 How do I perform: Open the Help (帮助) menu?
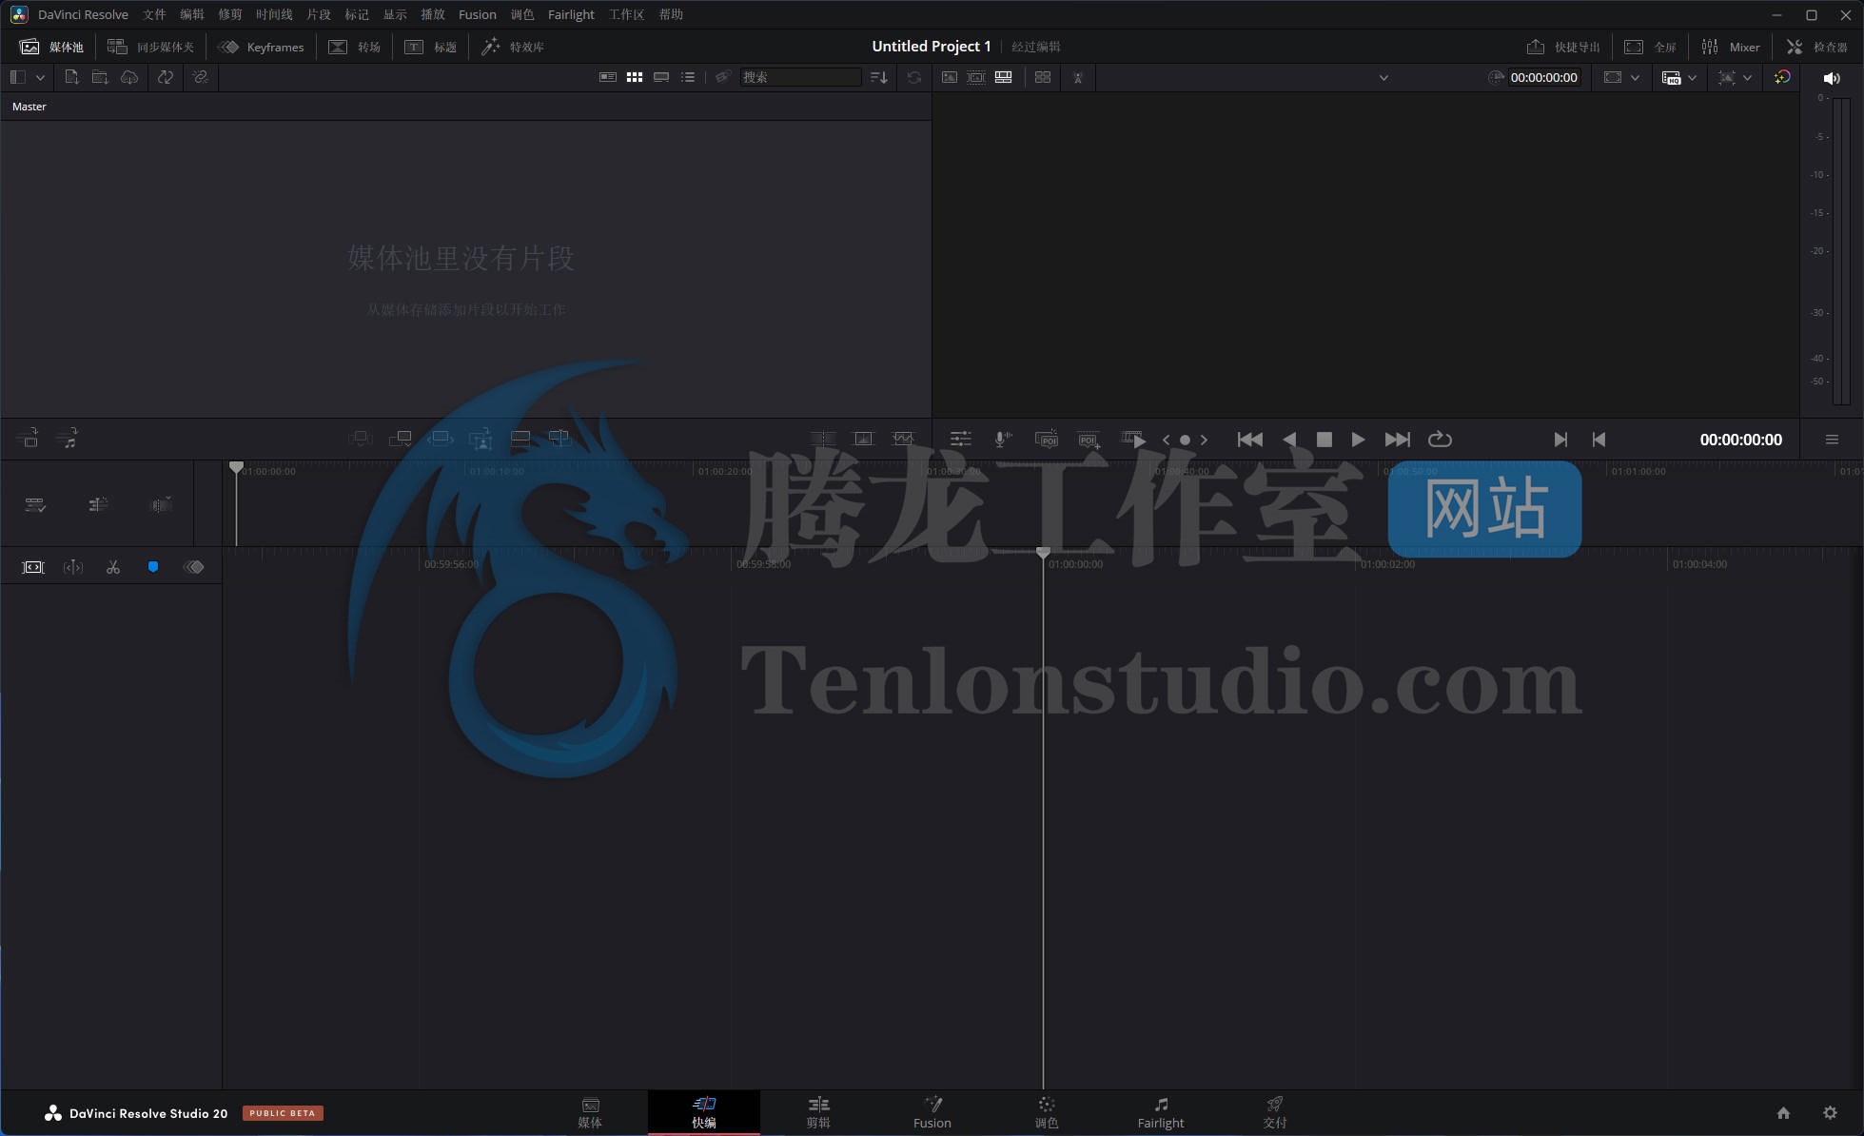(x=671, y=14)
